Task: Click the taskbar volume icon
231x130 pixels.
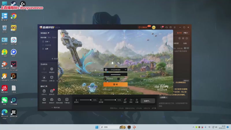Action: (x=216, y=127)
